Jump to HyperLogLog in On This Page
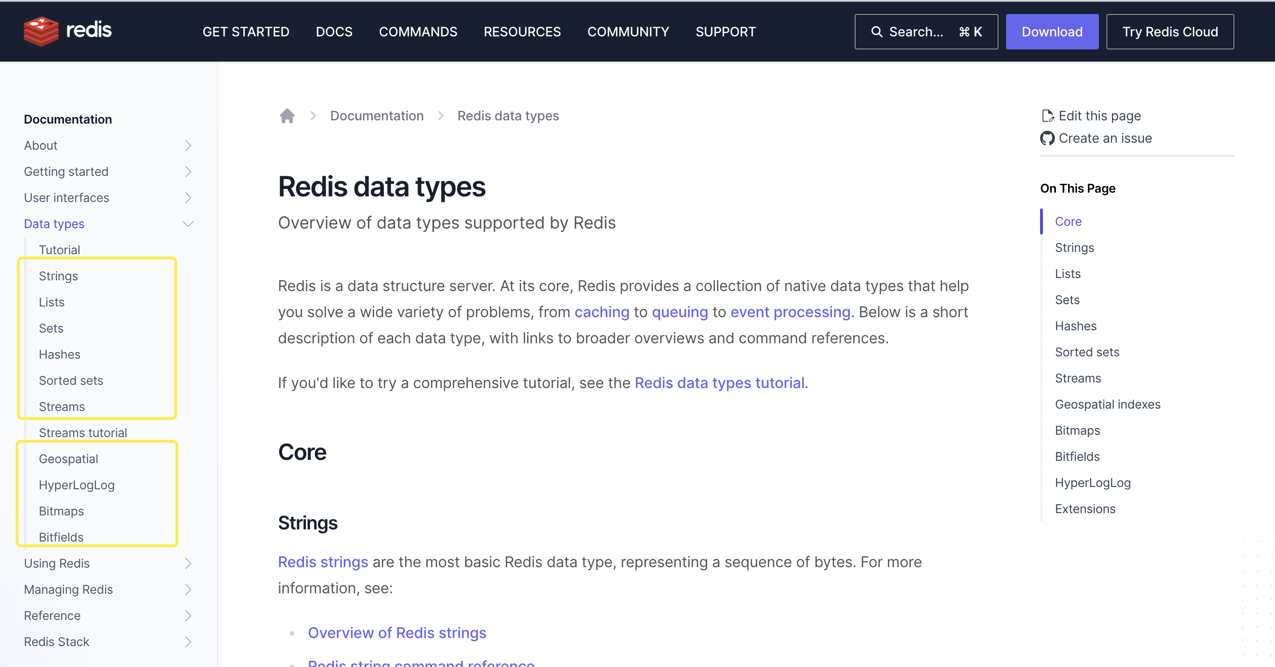 (1092, 483)
